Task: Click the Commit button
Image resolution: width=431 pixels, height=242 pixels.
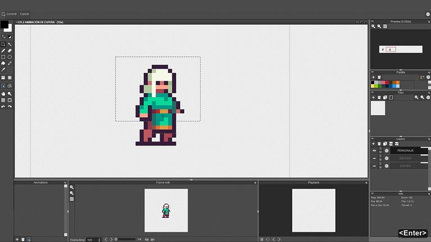Action: (x=10, y=13)
